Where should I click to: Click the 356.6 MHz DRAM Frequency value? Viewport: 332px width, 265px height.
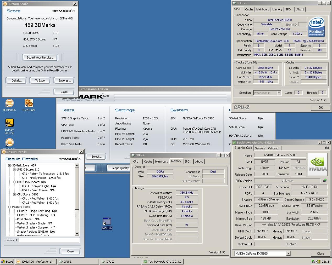click(x=187, y=193)
